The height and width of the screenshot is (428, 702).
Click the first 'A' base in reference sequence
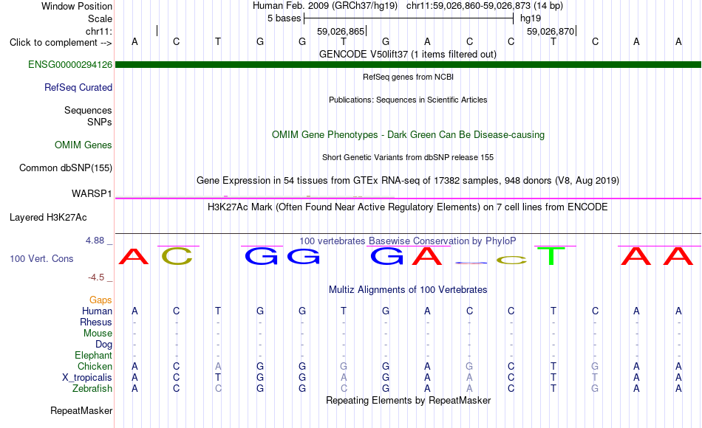(134, 41)
